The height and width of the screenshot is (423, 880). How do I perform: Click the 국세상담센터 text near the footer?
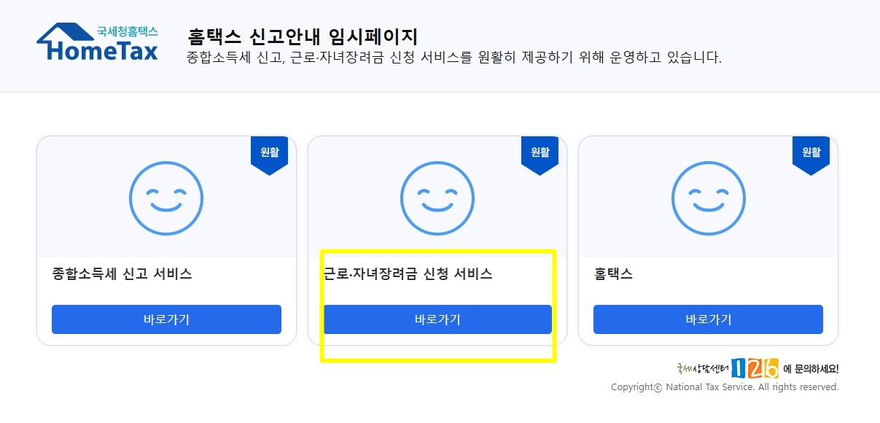tap(703, 368)
